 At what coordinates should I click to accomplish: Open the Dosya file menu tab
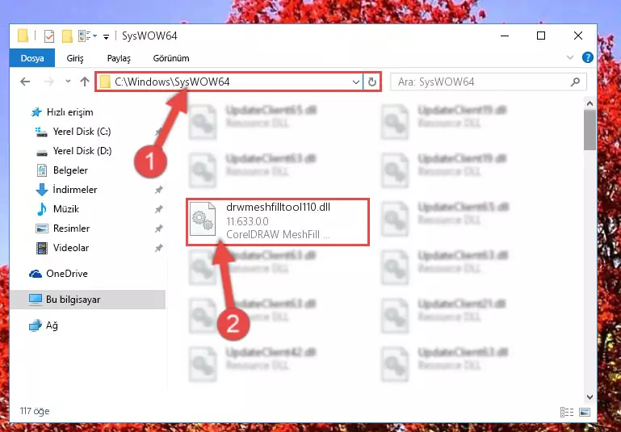click(x=32, y=58)
